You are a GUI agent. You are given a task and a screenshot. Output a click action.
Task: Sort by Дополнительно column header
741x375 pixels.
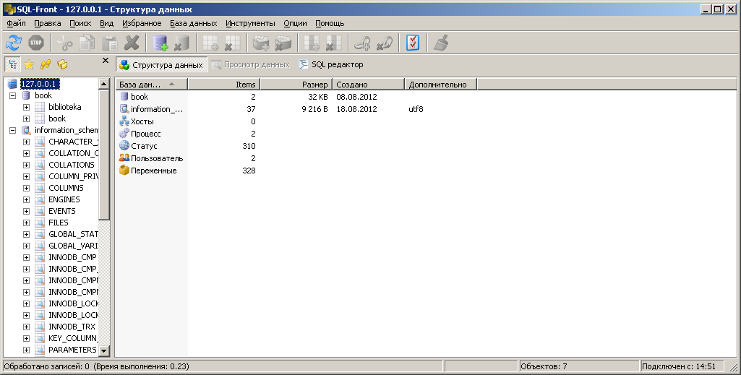tap(441, 85)
